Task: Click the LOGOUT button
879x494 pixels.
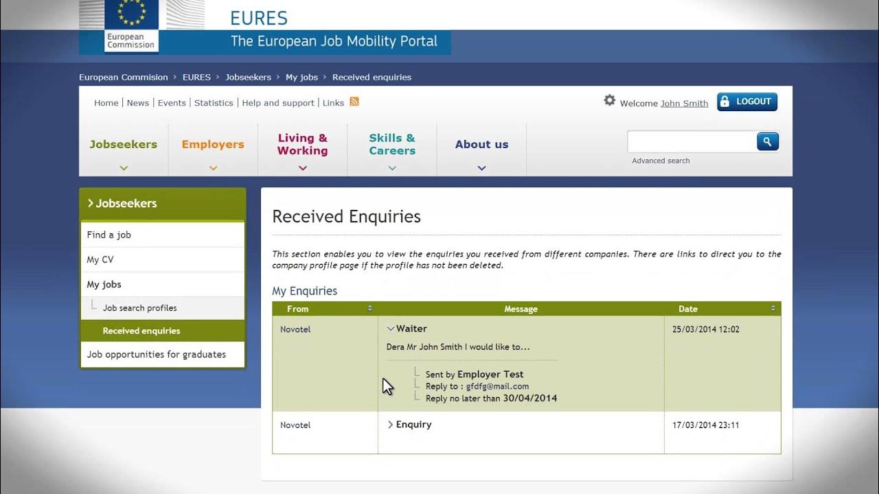Action: (x=747, y=102)
